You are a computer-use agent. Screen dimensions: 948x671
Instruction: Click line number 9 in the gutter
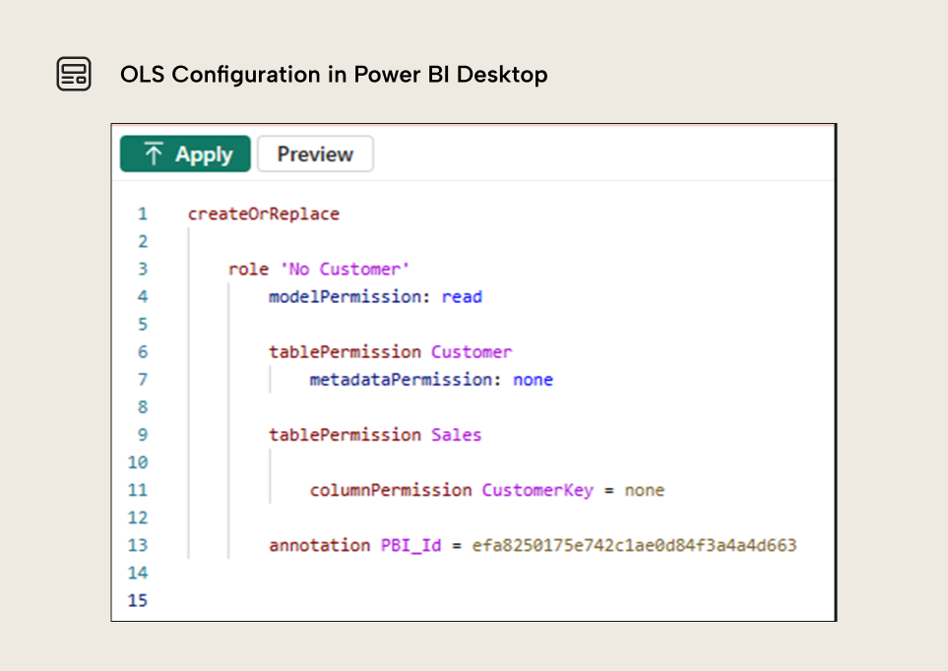click(x=142, y=435)
